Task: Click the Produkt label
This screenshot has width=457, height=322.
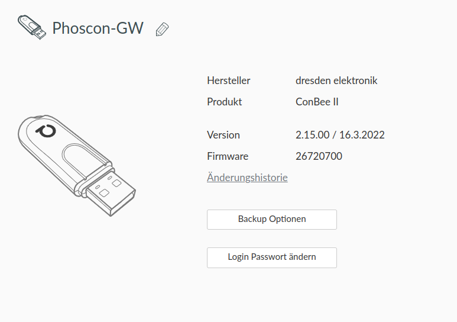Action: tap(224, 102)
